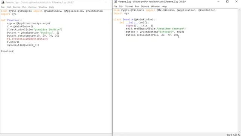Open Format menu in fenetre_2.py window
Screen dimensions: 241x136
pos(129,6)
